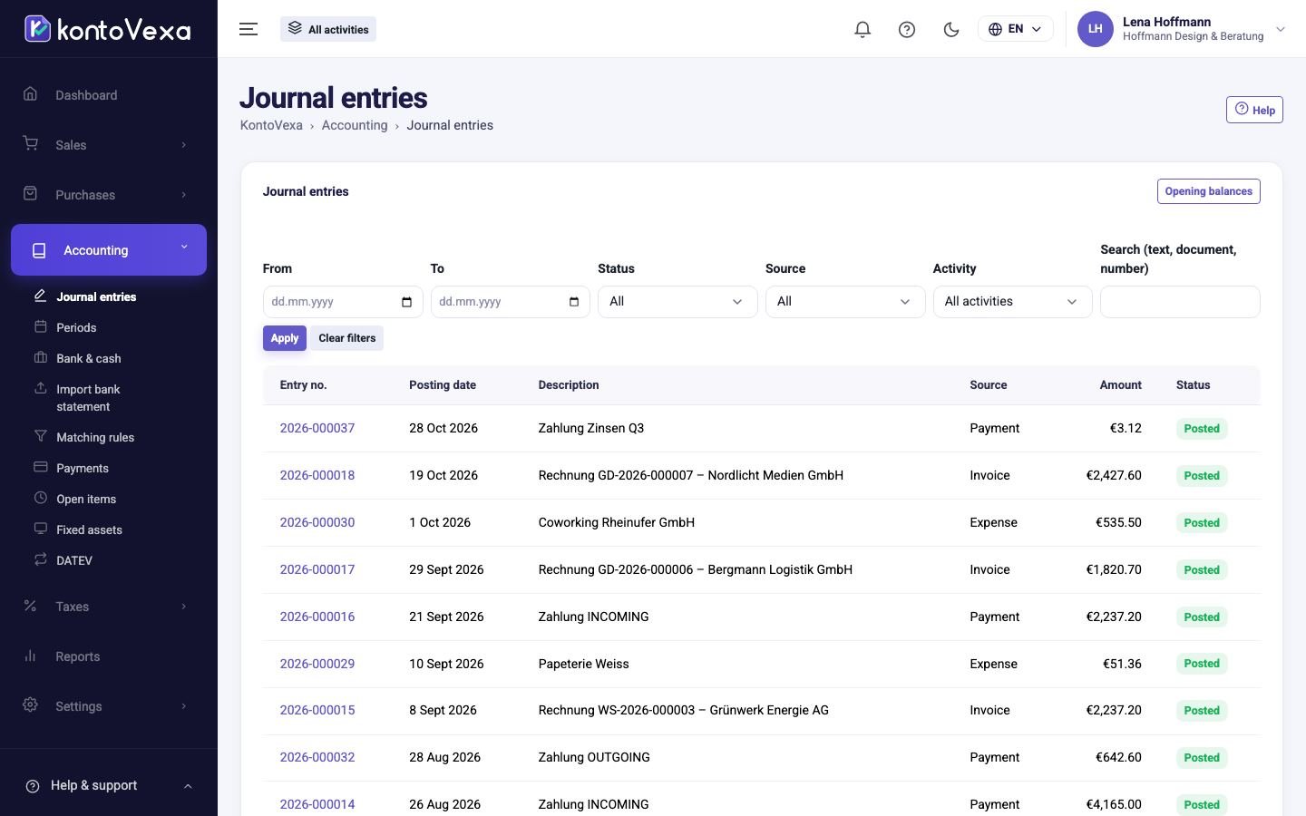This screenshot has height=816, width=1306.
Task: Open the Source filter dropdown
Action: pos(845,302)
